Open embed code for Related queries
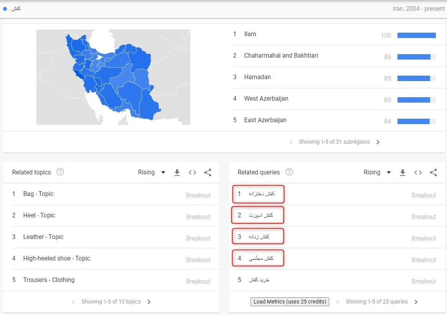 click(x=418, y=172)
